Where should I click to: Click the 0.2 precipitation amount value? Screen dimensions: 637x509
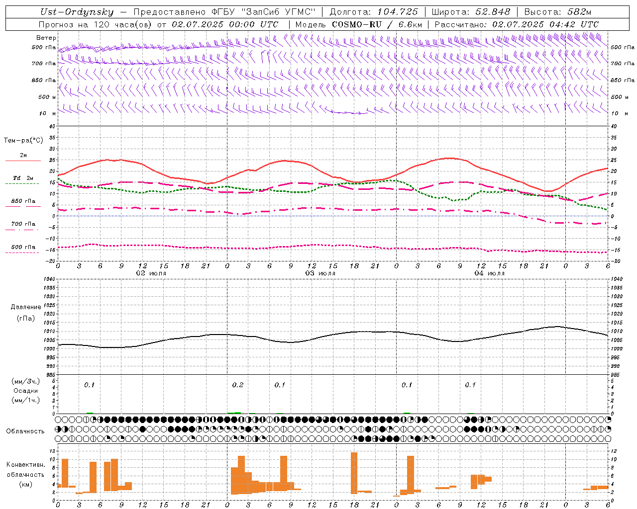tap(238, 385)
